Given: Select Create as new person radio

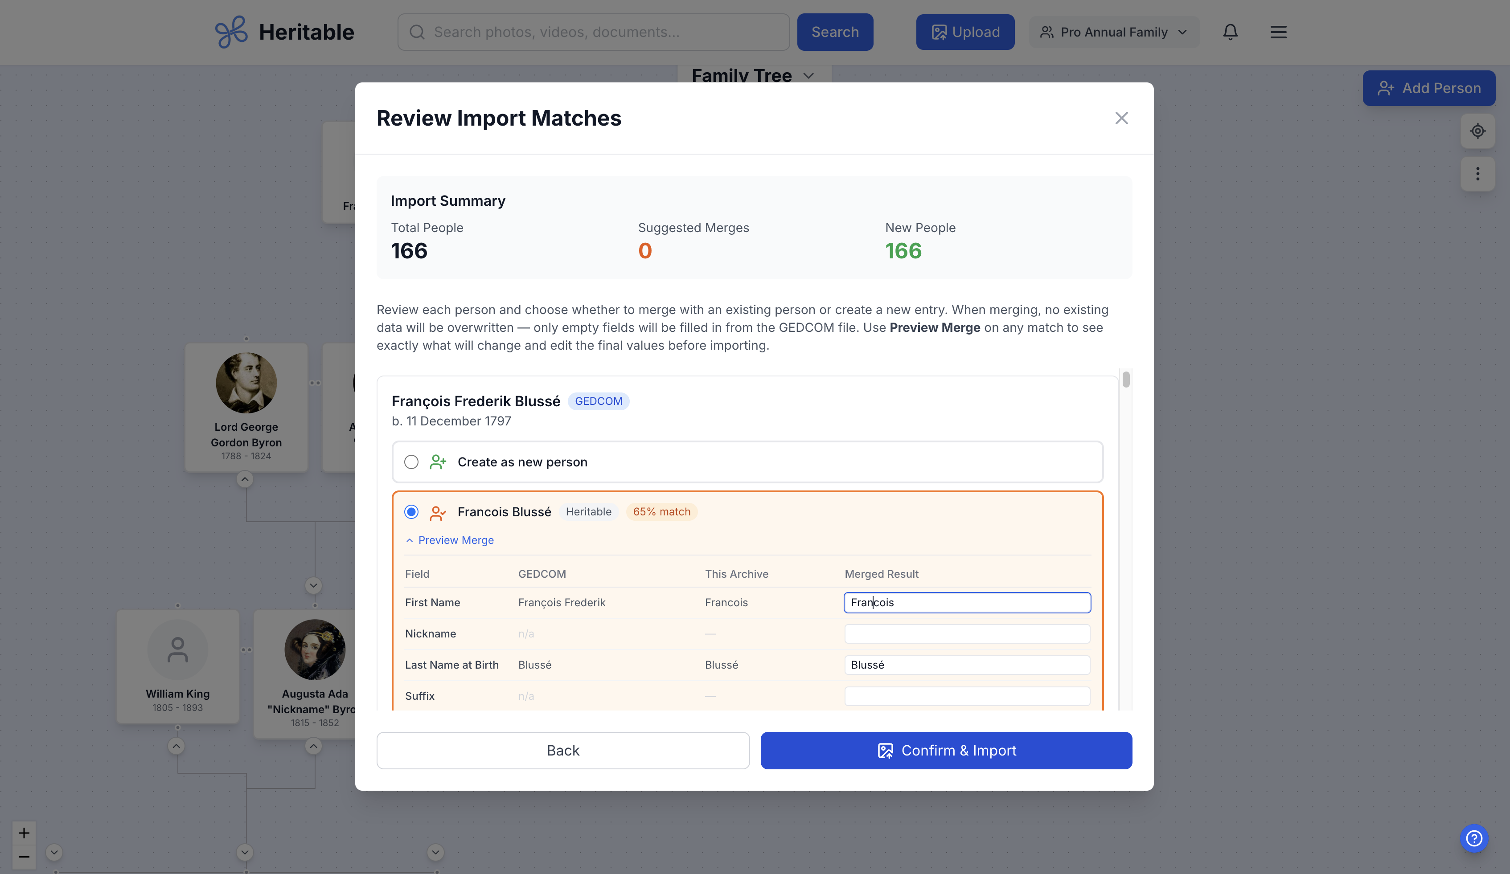Looking at the screenshot, I should click(411, 462).
